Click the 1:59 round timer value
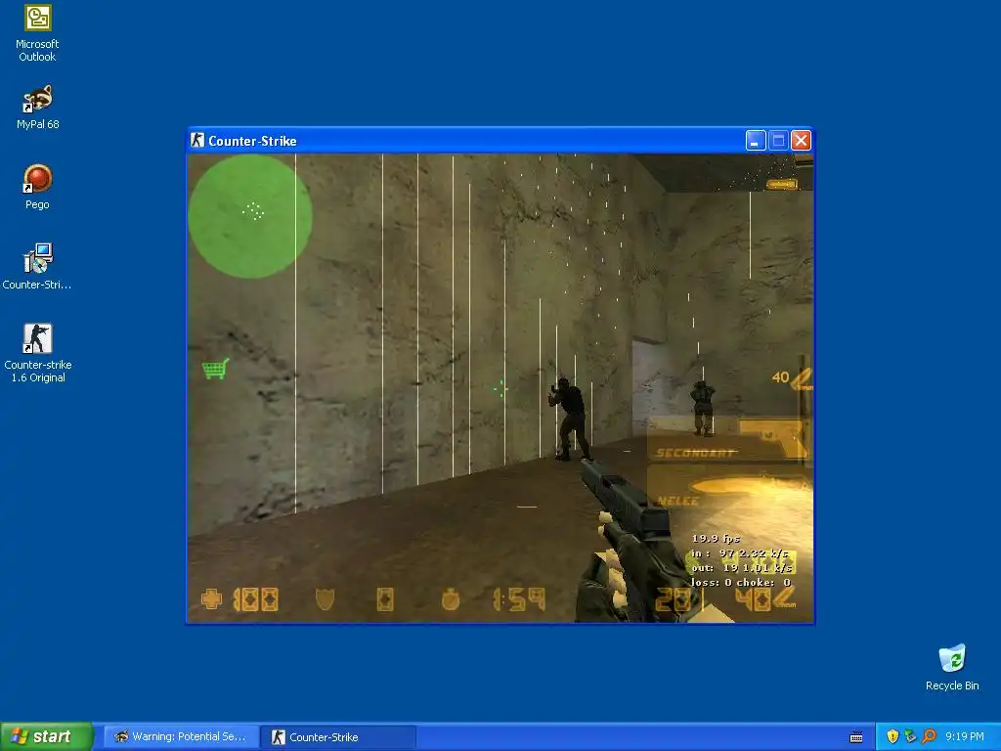Viewport: 1001px width, 751px height. tap(518, 599)
